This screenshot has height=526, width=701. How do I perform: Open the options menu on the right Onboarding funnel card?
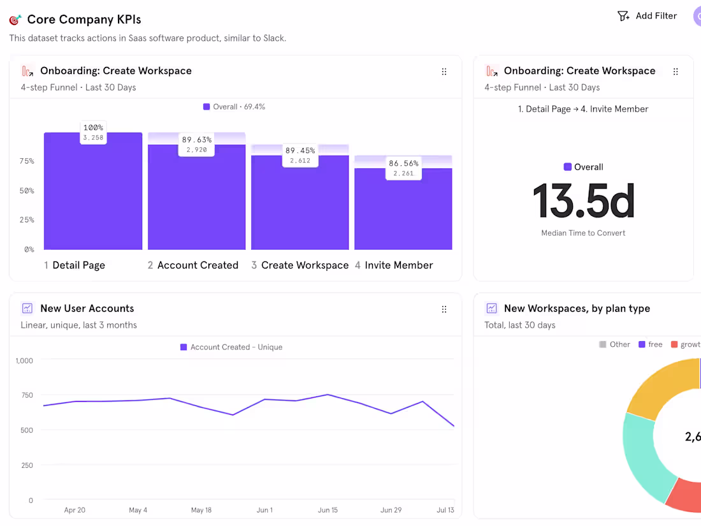(x=676, y=71)
